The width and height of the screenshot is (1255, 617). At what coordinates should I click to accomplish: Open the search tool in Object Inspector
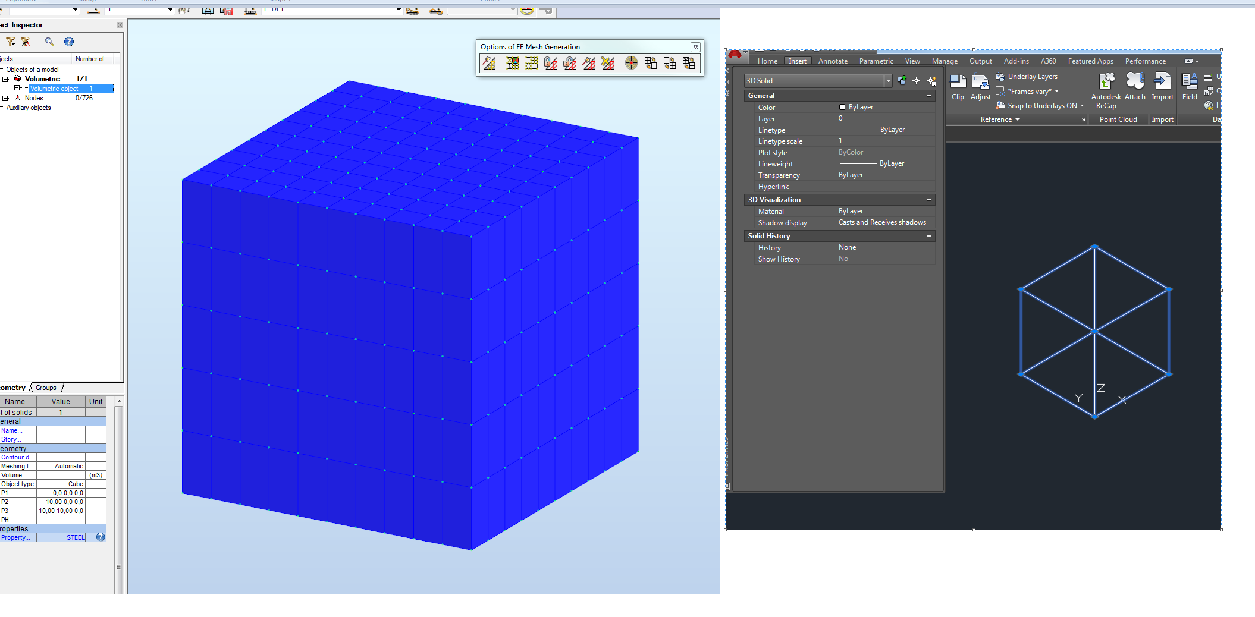49,42
